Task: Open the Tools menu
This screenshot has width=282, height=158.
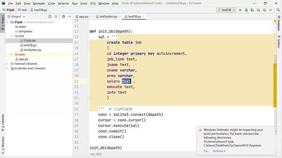Action: click(x=84, y=4)
